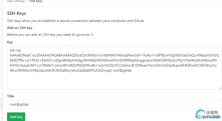Click the SSH Keys page heading

(x=17, y=13)
